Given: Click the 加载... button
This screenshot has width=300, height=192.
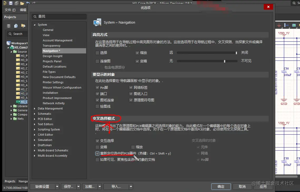Looking at the screenshot, I should (x=90, y=187).
